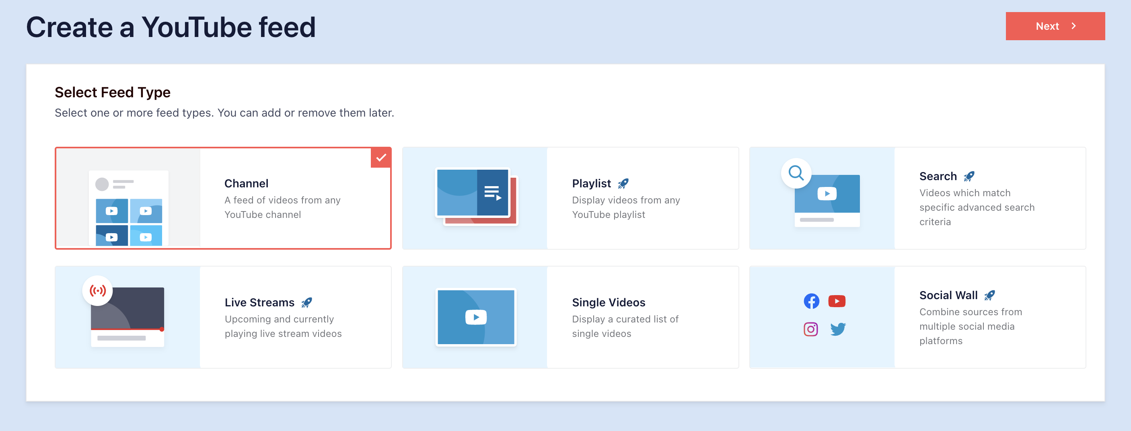Image resolution: width=1131 pixels, height=431 pixels.
Task: Click the Search card video illustration
Action: pos(827,201)
